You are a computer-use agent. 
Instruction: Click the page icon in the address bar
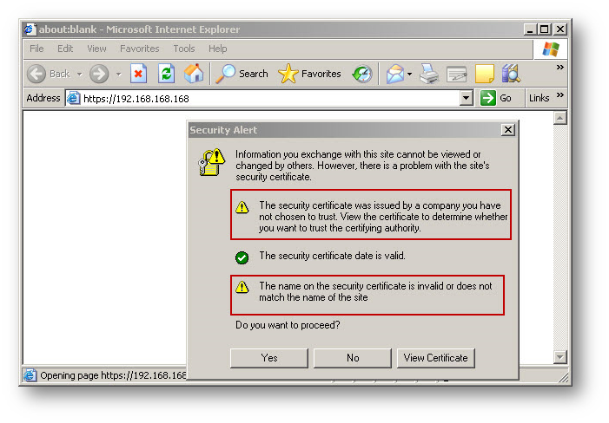point(73,99)
